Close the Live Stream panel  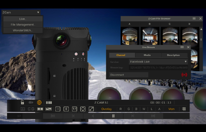click(x=188, y=47)
